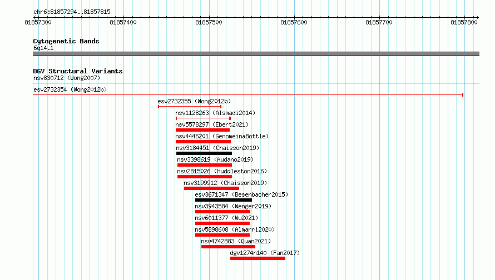This screenshot has width=495, height=280.
Task: Click the nsv830712 (Wong2007) variant label
Action: [67, 78]
